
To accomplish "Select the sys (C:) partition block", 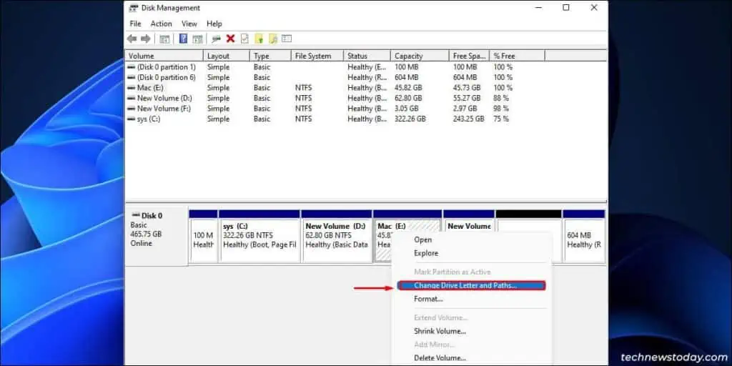I will click(259, 240).
